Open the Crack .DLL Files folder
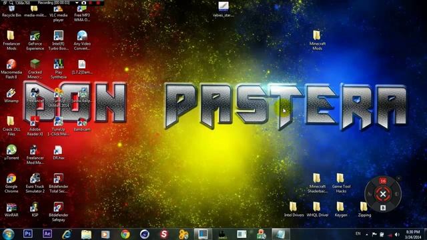Image resolution: width=427 pixels, height=240 pixels. (x=11, y=126)
